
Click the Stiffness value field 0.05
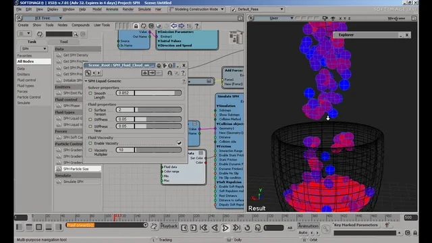pyautogui.click(x=126, y=119)
